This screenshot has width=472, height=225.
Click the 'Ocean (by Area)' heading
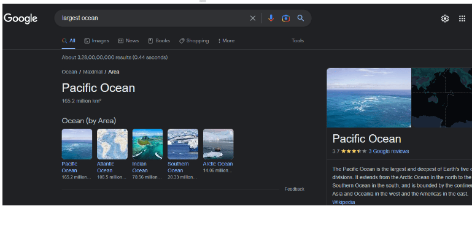coord(89,121)
